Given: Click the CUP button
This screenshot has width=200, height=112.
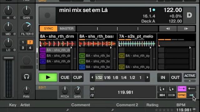Looking at the screenshot, I should point(77,77).
